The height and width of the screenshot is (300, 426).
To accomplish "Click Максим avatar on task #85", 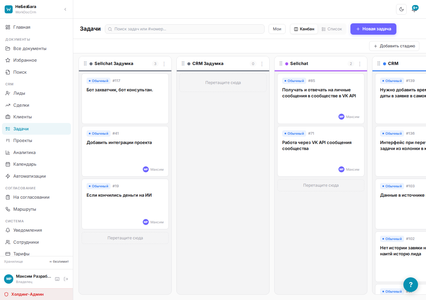I will click(x=341, y=117).
